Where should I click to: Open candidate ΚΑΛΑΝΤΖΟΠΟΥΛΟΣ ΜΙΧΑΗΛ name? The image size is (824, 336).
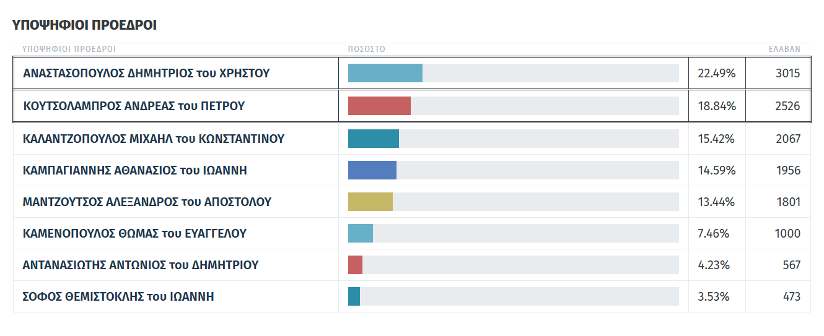[x=154, y=139]
